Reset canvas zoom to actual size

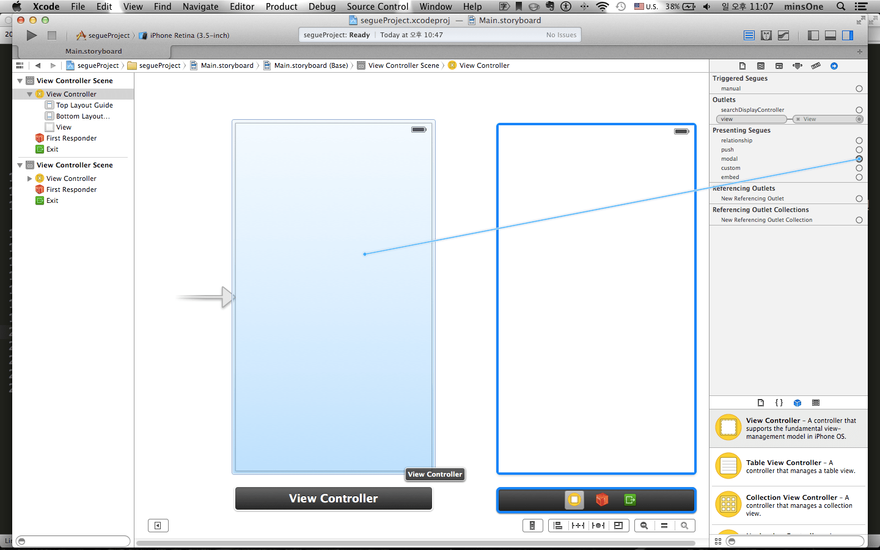tap(664, 526)
